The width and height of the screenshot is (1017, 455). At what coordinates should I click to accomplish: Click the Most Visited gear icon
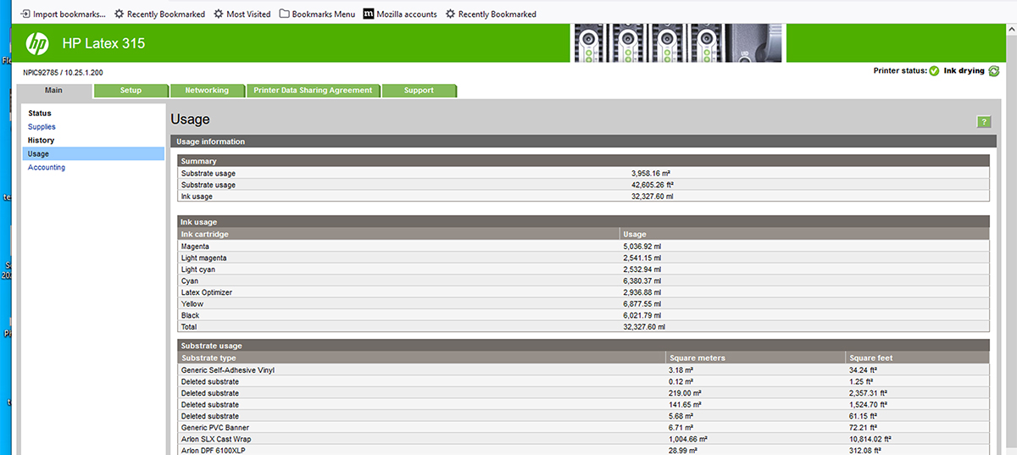[x=219, y=14]
